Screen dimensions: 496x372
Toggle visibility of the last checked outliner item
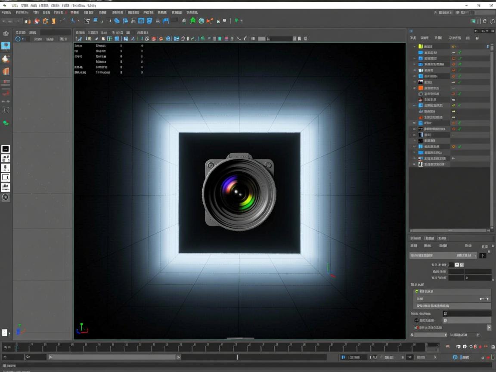(x=459, y=147)
